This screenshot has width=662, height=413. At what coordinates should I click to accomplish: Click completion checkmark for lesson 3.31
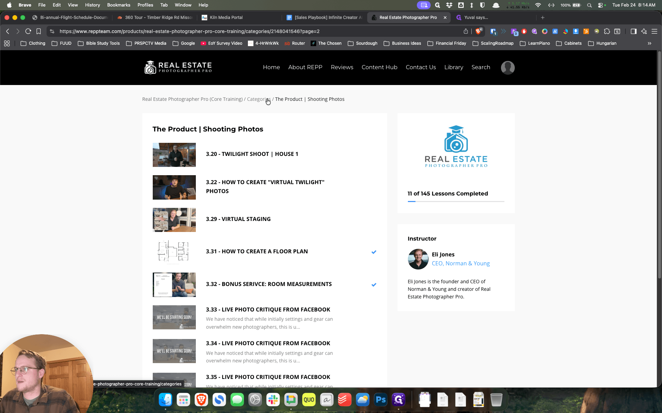coord(374,252)
